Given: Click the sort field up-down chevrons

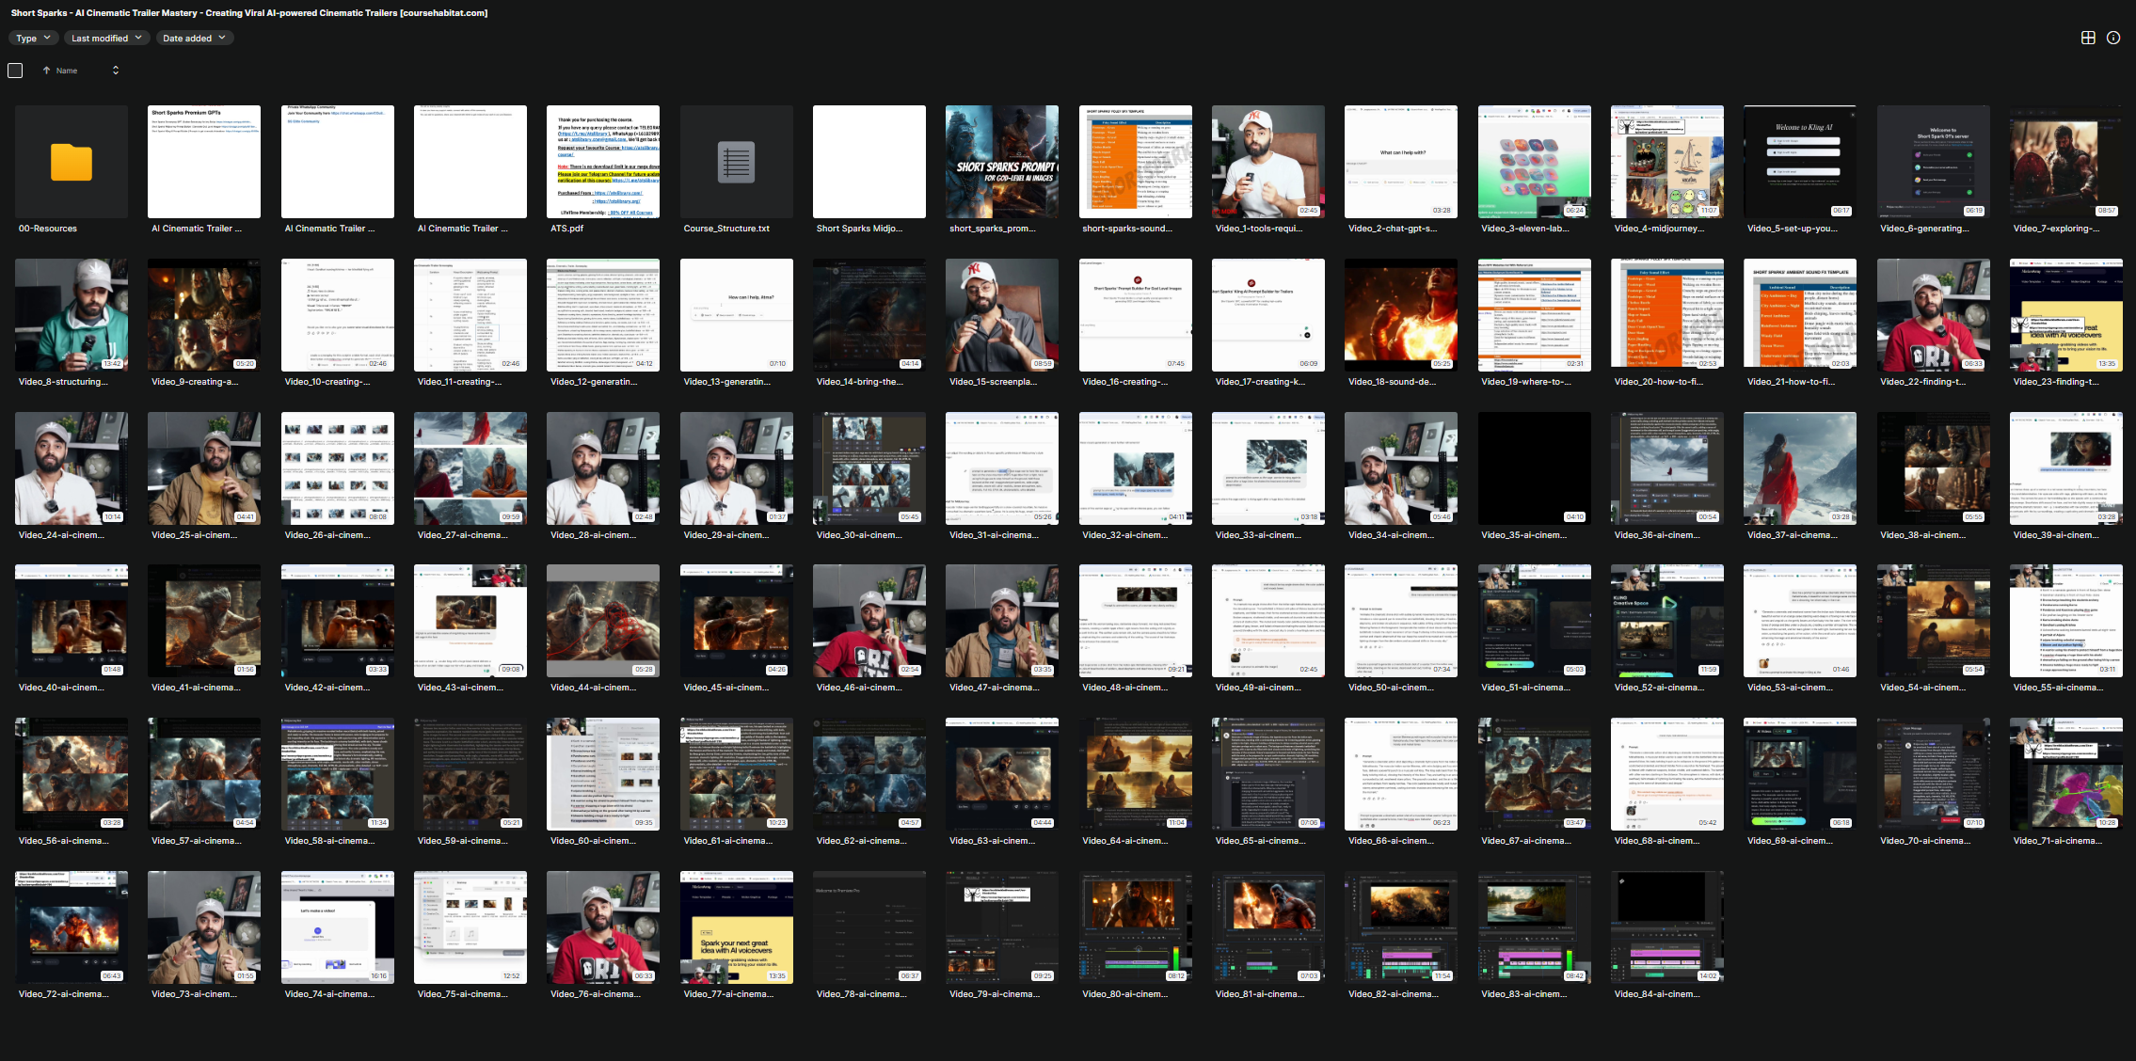Looking at the screenshot, I should click(x=116, y=71).
